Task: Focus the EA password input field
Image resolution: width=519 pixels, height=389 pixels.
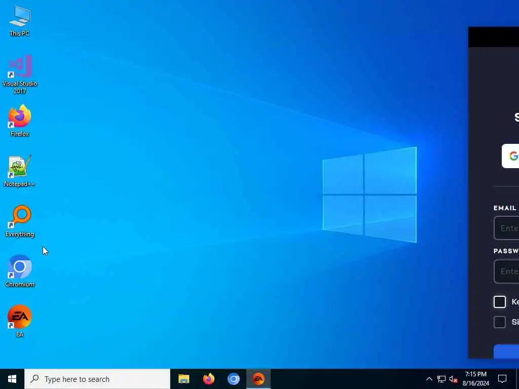Action: tap(506, 271)
